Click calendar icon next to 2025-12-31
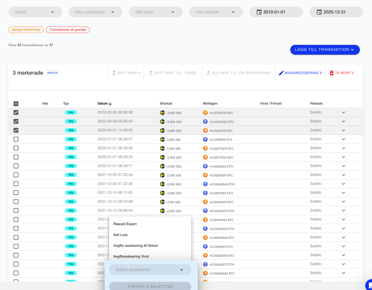The image size is (372, 290). click(319, 12)
